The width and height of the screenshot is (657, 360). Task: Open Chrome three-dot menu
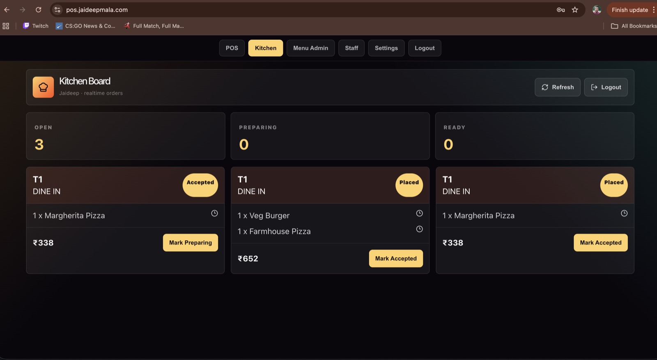(653, 10)
